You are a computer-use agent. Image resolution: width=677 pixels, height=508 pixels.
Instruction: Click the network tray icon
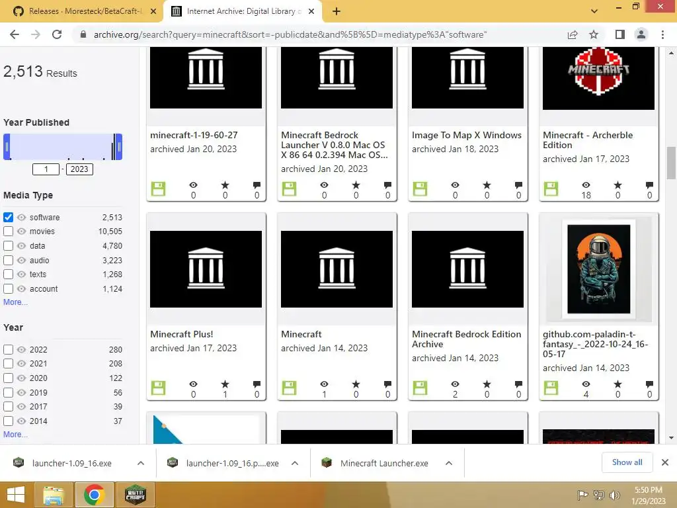[599, 495]
